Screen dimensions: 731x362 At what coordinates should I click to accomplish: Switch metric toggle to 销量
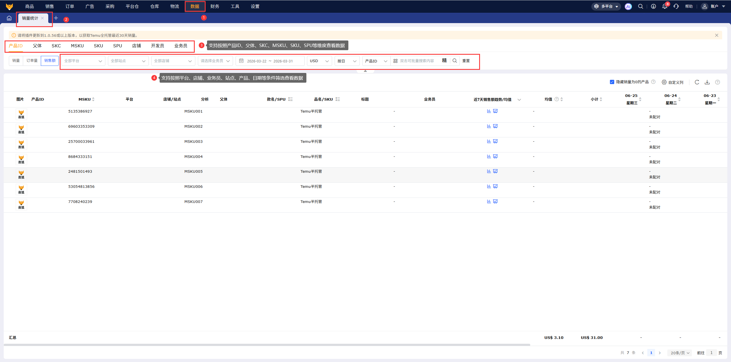(16, 61)
